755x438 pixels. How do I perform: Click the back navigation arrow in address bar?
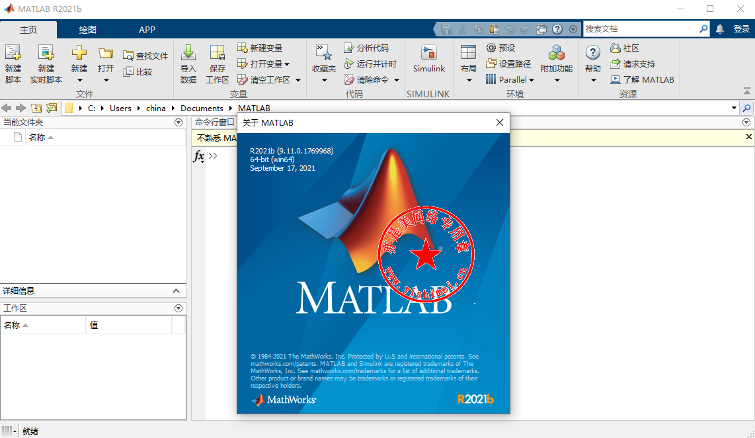(x=6, y=108)
